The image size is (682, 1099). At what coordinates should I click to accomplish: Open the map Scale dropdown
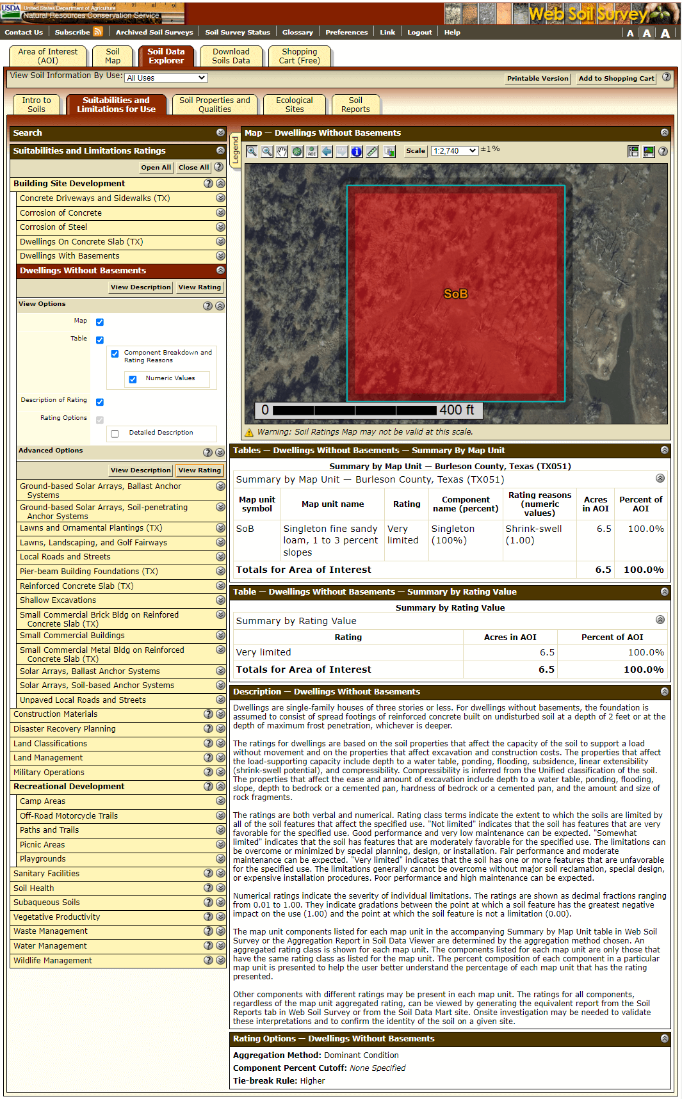(455, 151)
